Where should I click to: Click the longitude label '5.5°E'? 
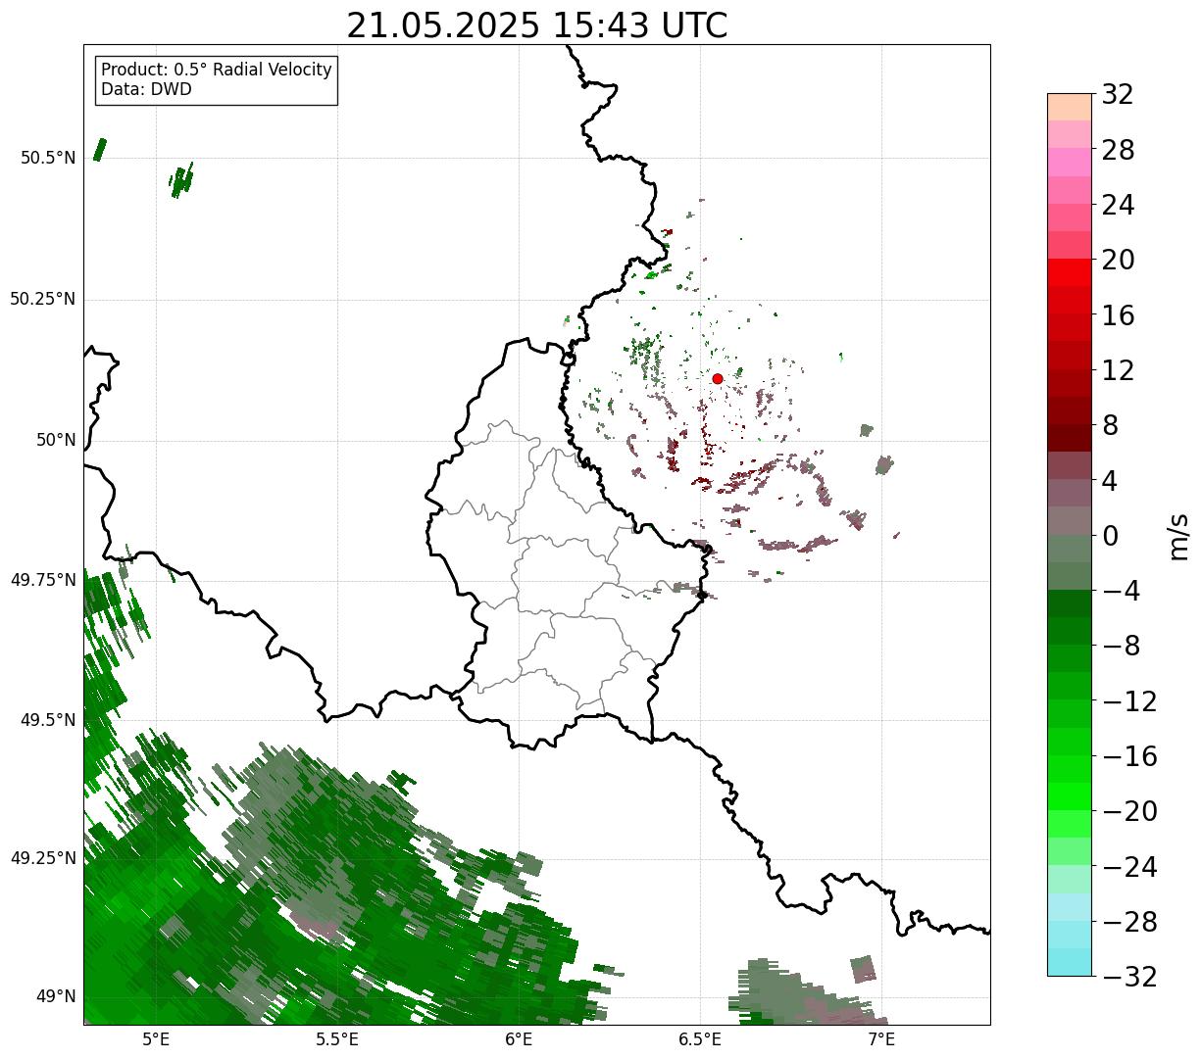tap(337, 1039)
